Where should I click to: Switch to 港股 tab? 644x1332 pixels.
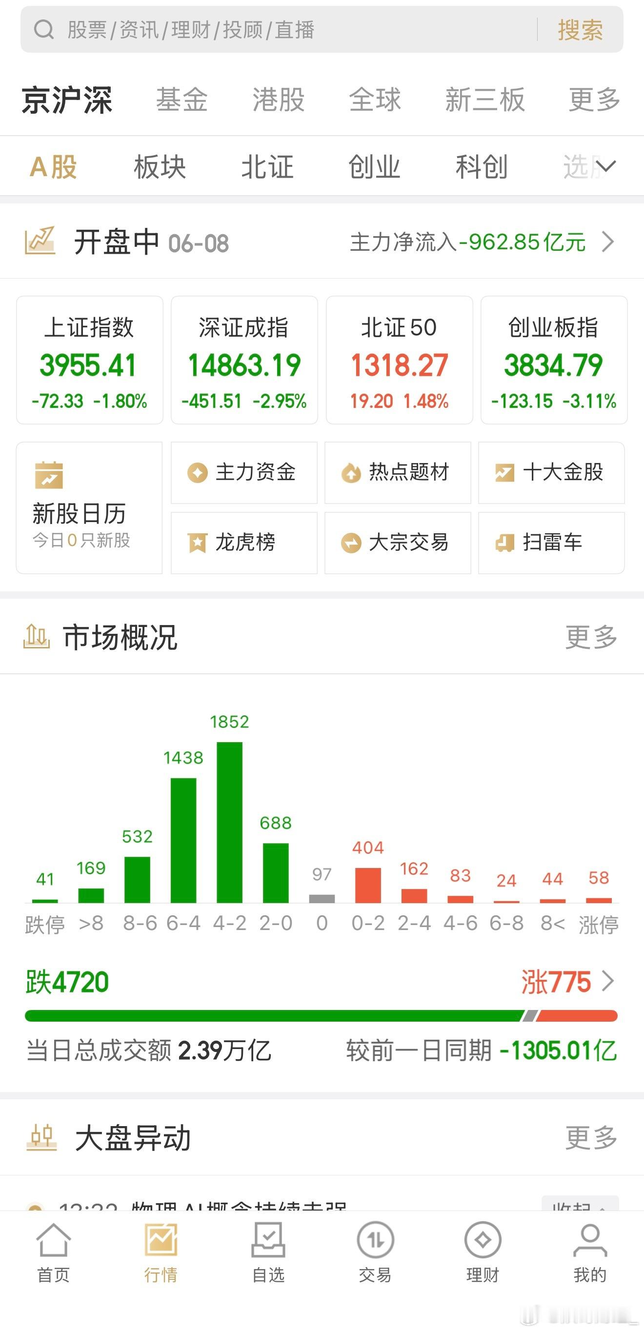click(x=279, y=99)
